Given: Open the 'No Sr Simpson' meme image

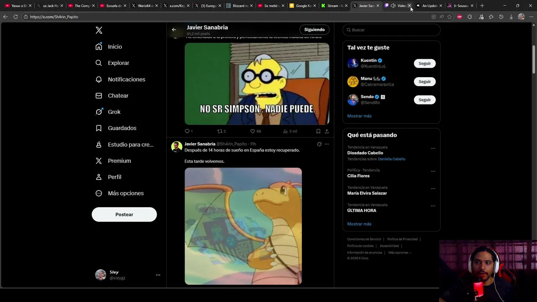Looking at the screenshot, I should tap(257, 84).
